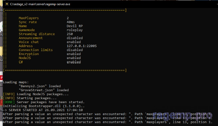Screen dimensions: 218x126
Task: Select the 'NodeJS' label
Action: point(25,58)
